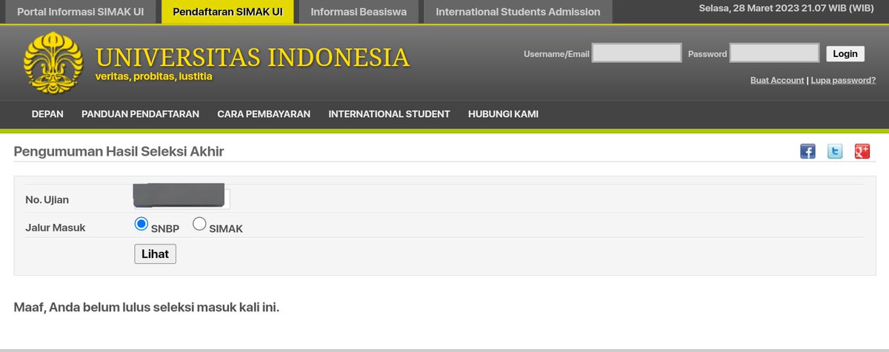Share the page on Facebook
Image resolution: width=889 pixels, height=352 pixels.
coord(808,151)
